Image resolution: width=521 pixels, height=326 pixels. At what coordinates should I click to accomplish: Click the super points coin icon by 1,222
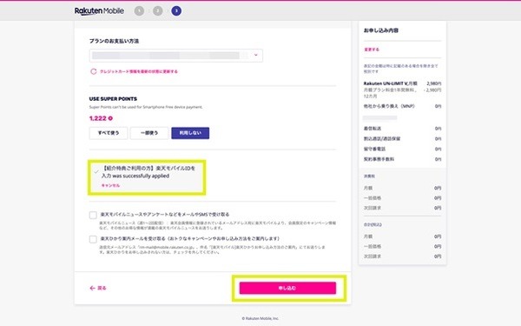[x=110, y=118]
